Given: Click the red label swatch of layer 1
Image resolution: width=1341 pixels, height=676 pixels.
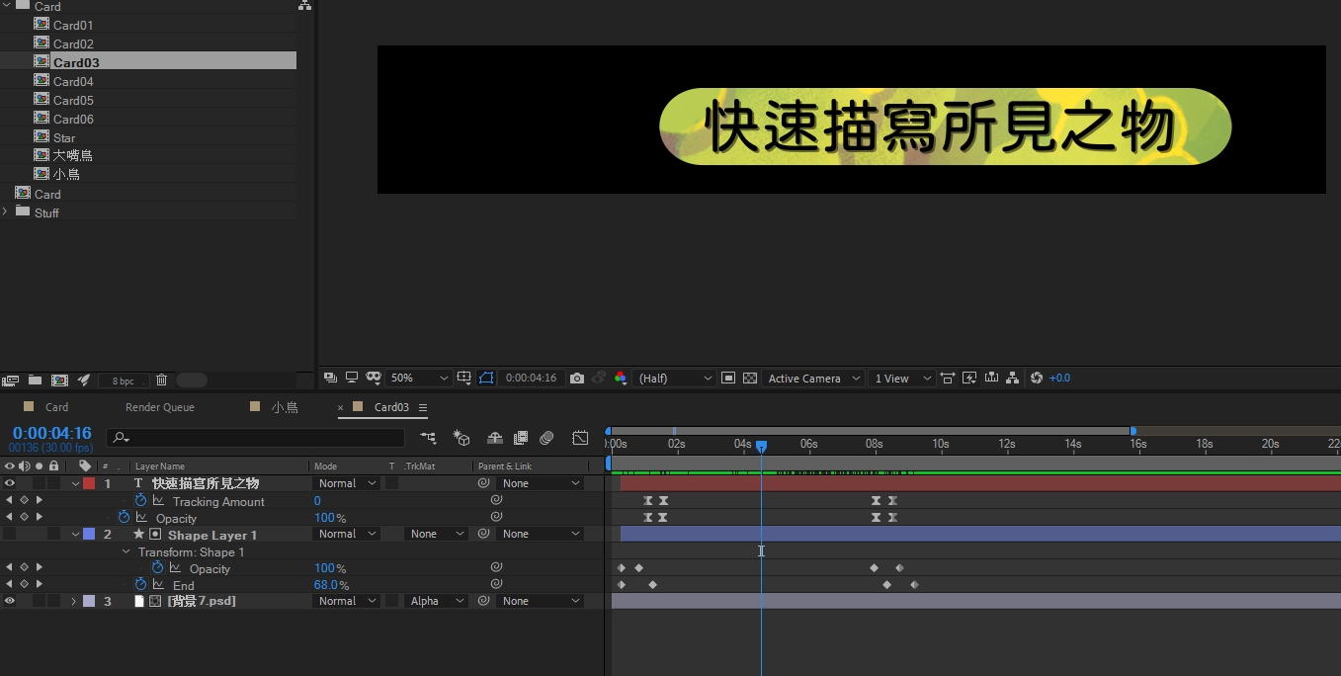Looking at the screenshot, I should click(x=89, y=483).
